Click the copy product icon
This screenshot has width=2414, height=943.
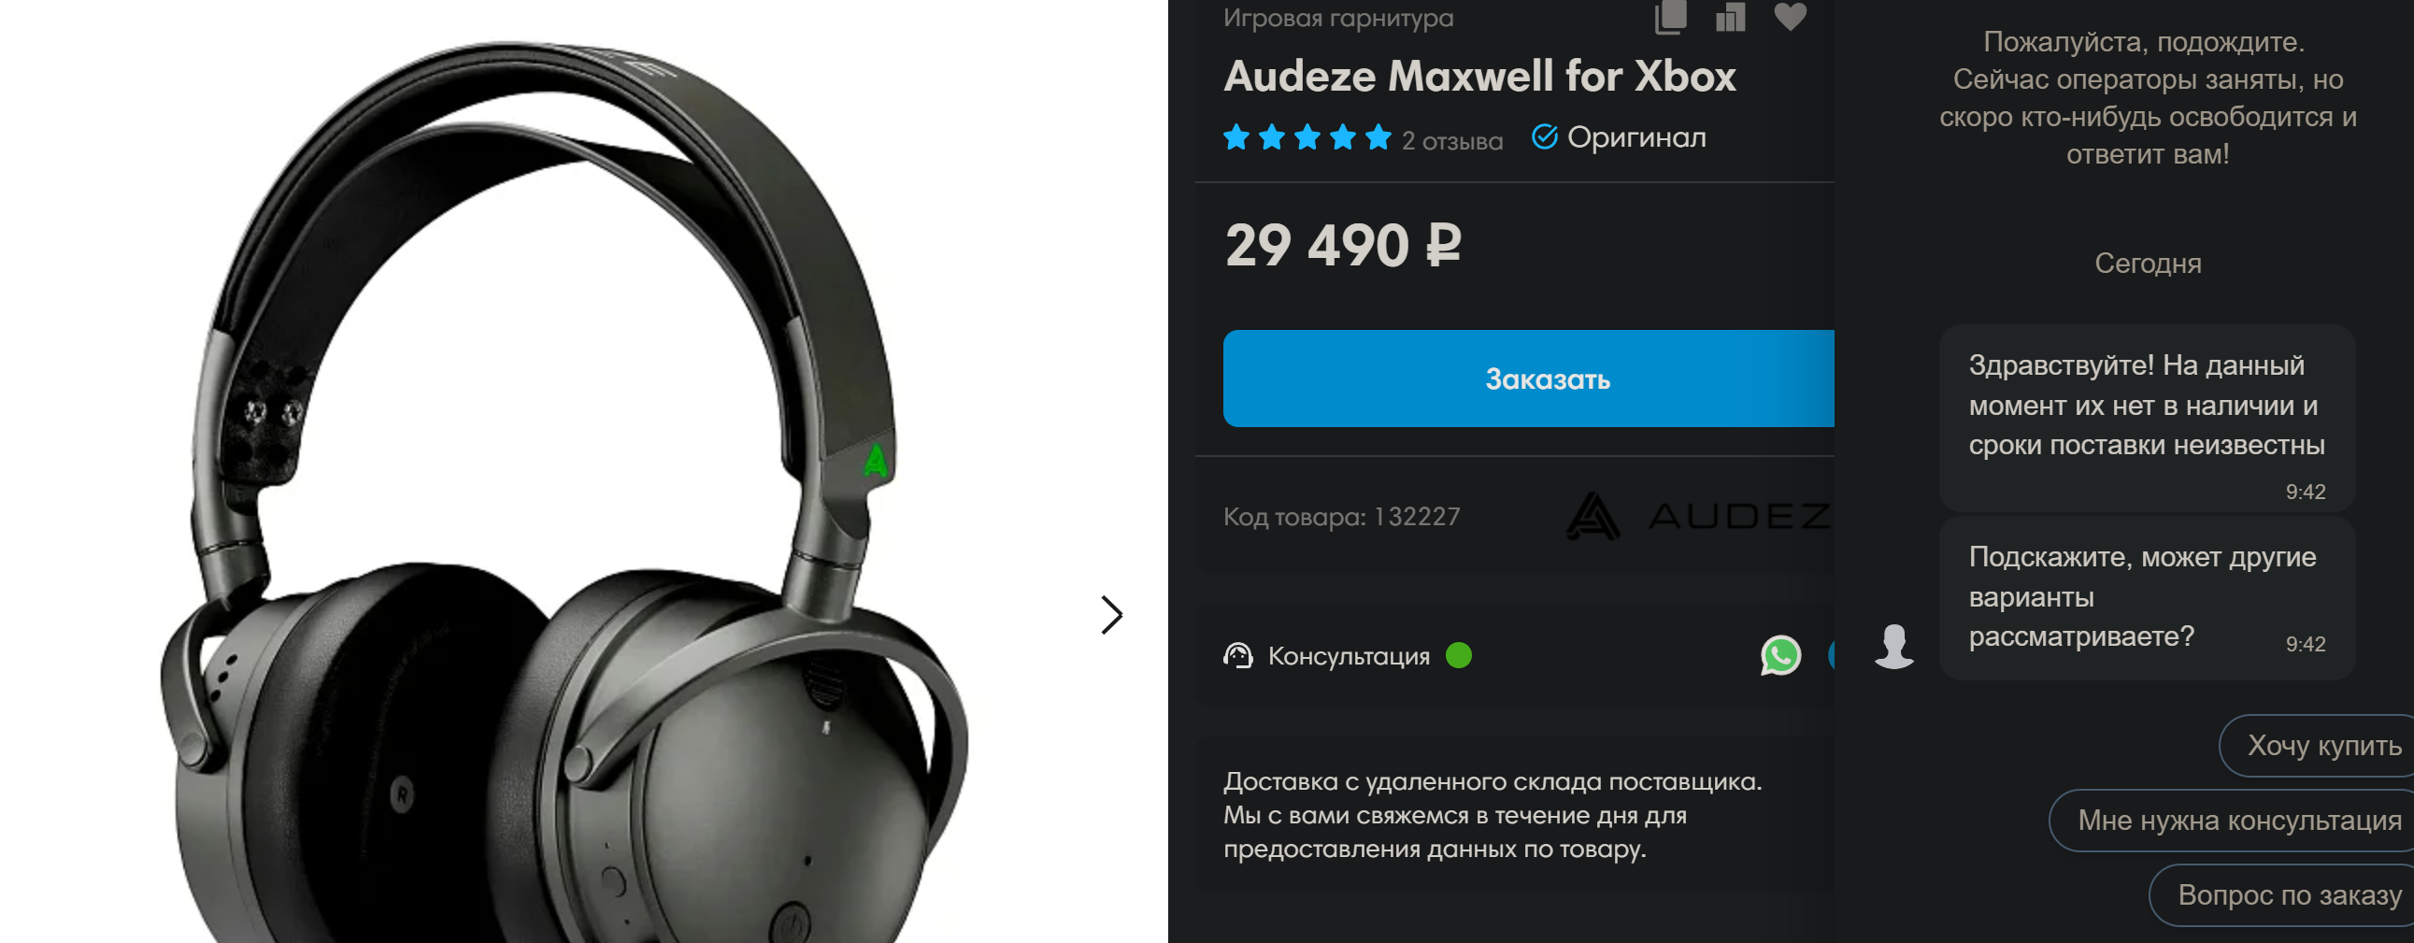pos(1671,16)
